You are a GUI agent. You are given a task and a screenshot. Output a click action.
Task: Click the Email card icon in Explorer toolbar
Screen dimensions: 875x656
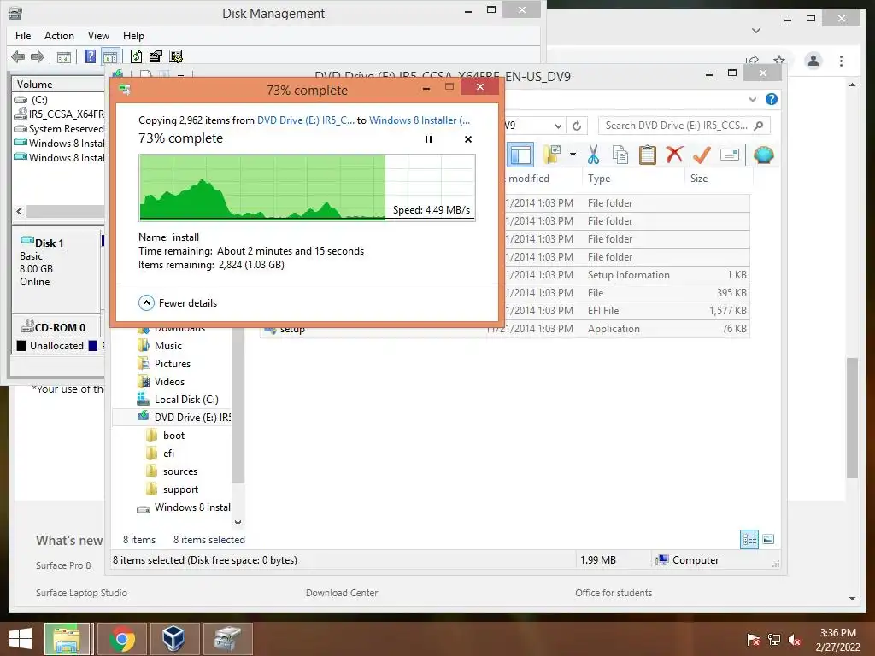730,155
